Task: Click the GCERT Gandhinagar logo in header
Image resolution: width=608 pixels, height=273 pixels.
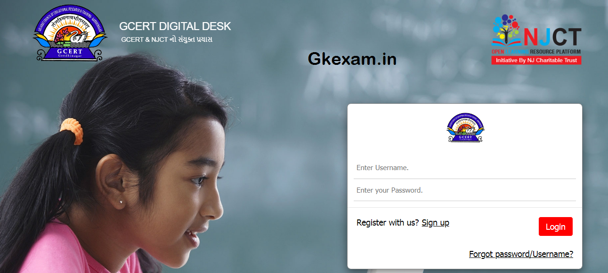Action: click(70, 35)
